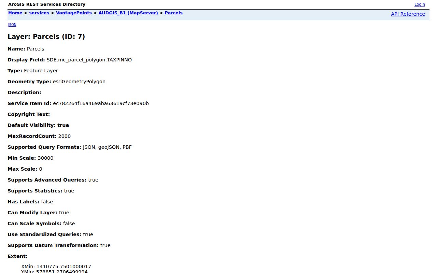Click the Can Modify Layer label
The height and width of the screenshot is (273, 437).
coord(32,213)
